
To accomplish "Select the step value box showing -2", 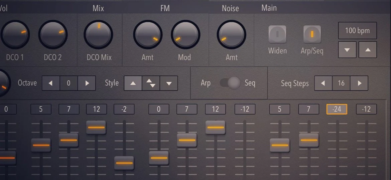I will point(124,109).
